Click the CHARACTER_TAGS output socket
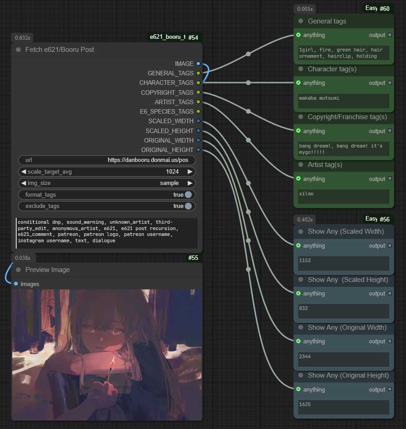Image resolution: width=406 pixels, height=429 pixels. click(x=198, y=83)
